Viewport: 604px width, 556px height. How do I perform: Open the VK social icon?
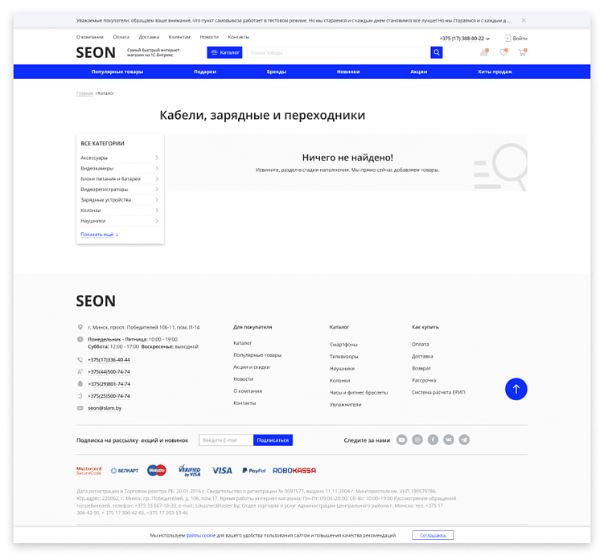449,439
